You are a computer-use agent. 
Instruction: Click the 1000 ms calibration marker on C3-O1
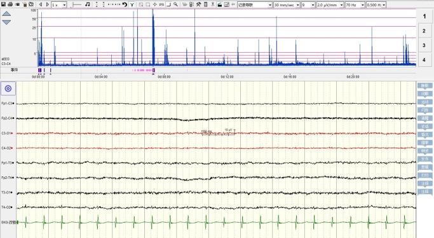pos(207,131)
